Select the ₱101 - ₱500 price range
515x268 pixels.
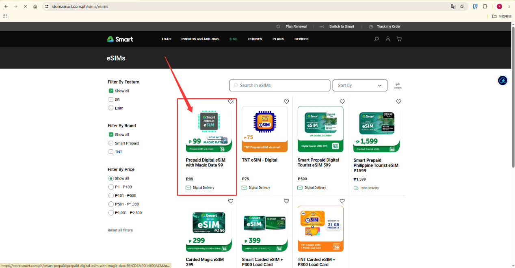(x=111, y=196)
